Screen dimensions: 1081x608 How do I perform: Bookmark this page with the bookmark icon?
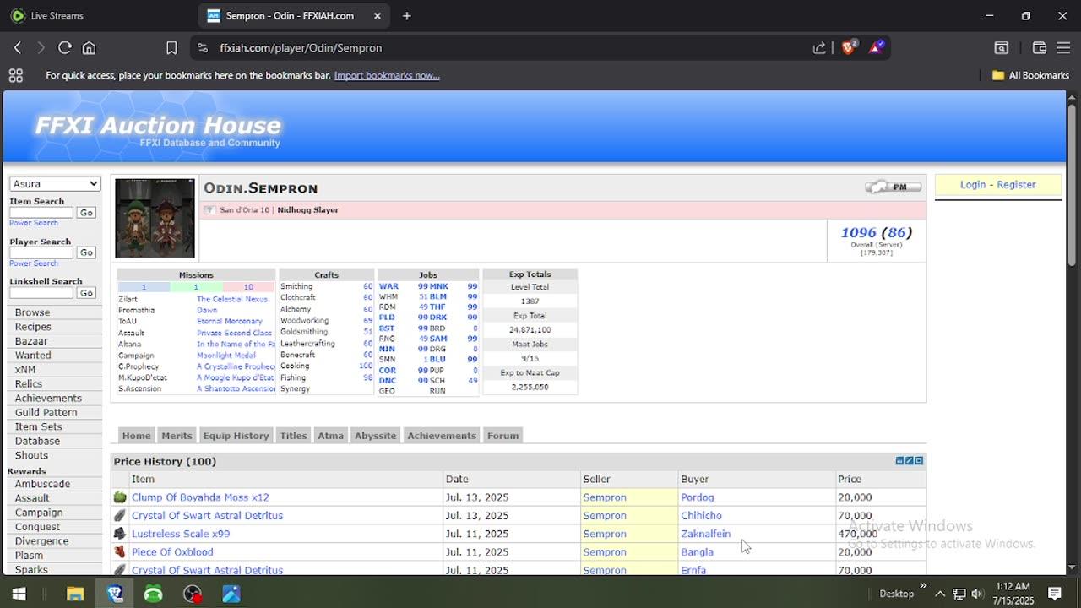(171, 48)
